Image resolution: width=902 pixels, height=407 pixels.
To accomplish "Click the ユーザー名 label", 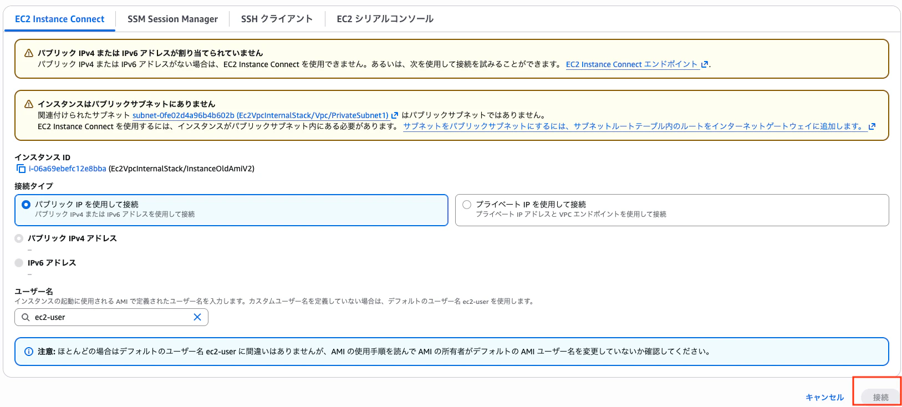I will (x=34, y=292).
